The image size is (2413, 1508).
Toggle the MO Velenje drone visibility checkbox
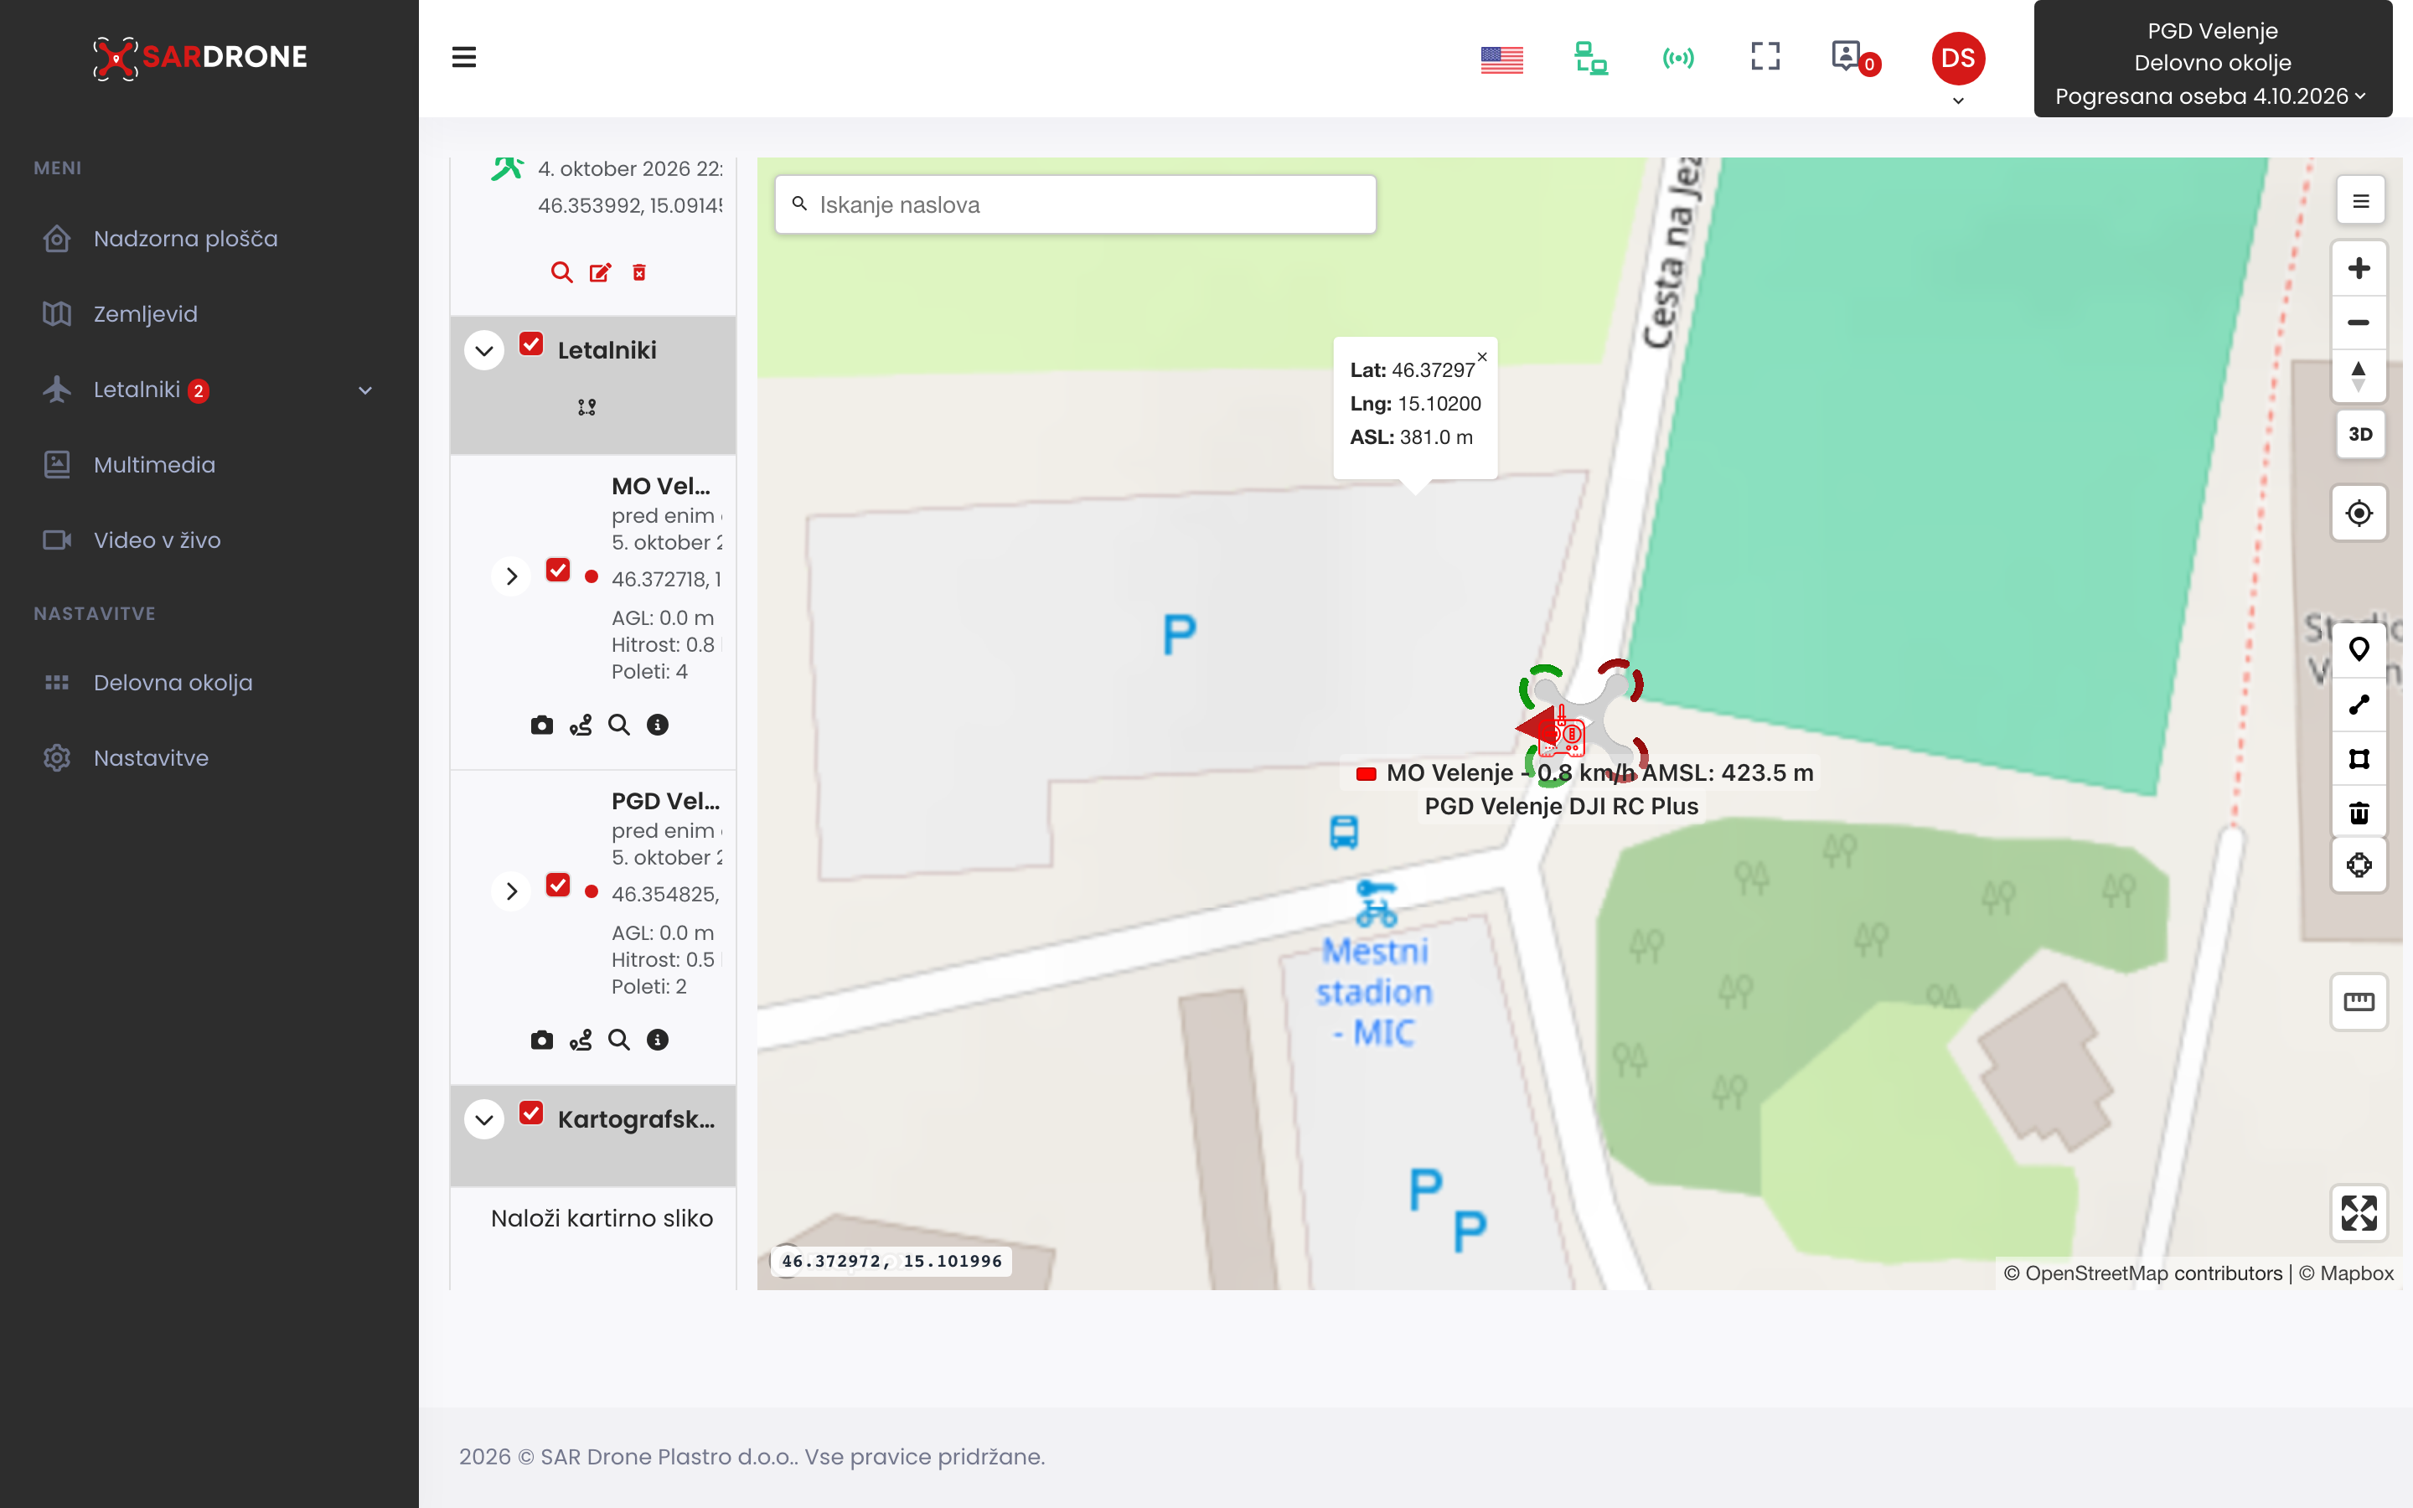click(558, 571)
